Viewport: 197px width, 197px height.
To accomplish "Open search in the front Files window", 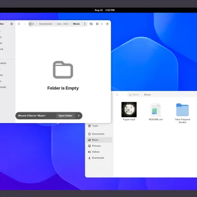I will (91, 24).
